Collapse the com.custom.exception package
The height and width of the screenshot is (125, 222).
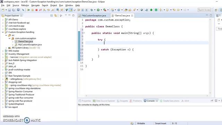[x=9, y=39]
